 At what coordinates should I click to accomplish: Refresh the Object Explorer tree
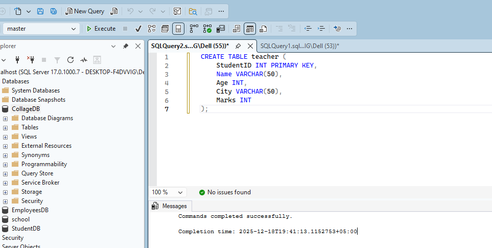coord(71,60)
